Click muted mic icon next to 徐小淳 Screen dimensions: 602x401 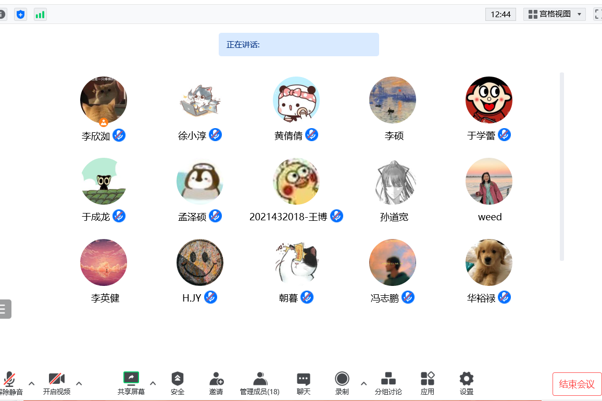[216, 135]
